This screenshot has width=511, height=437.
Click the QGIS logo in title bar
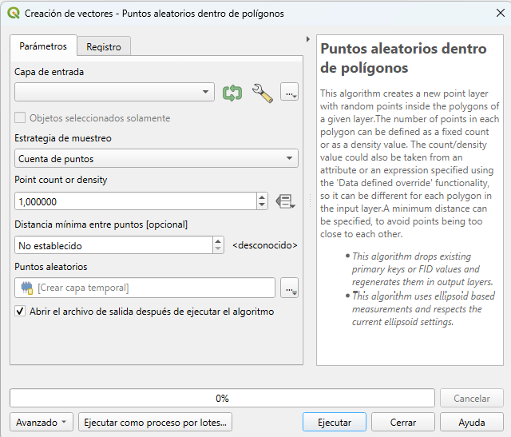[x=13, y=13]
